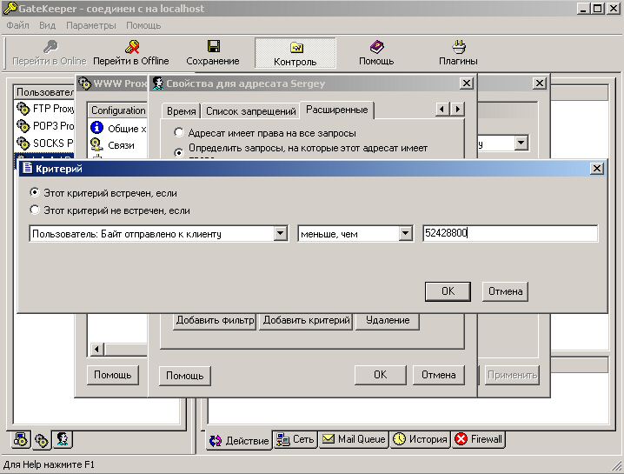Viewport: 624px width, 474px height.
Task: Click the GateKeeper key icon in title bar
Action: point(10,8)
